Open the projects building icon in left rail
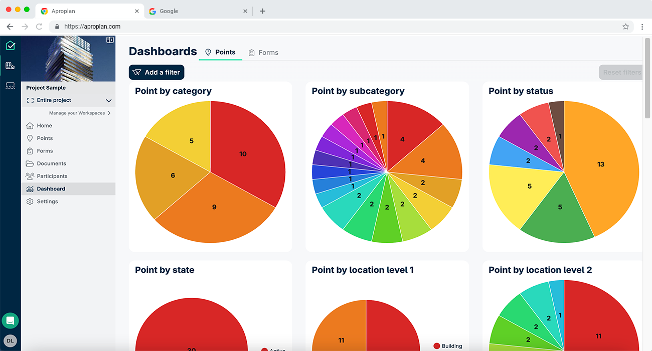Viewport: 652px width, 351px height. point(10,66)
